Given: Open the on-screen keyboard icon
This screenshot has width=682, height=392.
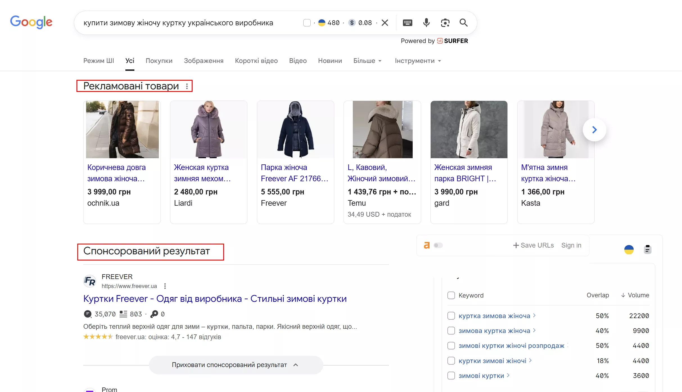Looking at the screenshot, I should click(407, 23).
